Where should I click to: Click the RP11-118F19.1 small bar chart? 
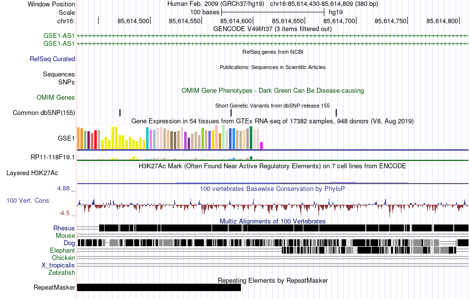[170, 158]
